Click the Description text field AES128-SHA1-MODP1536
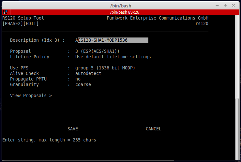 tap(112, 40)
